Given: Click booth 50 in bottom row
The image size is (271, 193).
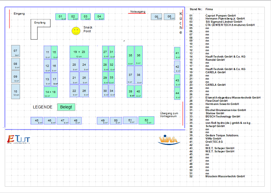Looking at the screenshot, I should click(116, 121).
